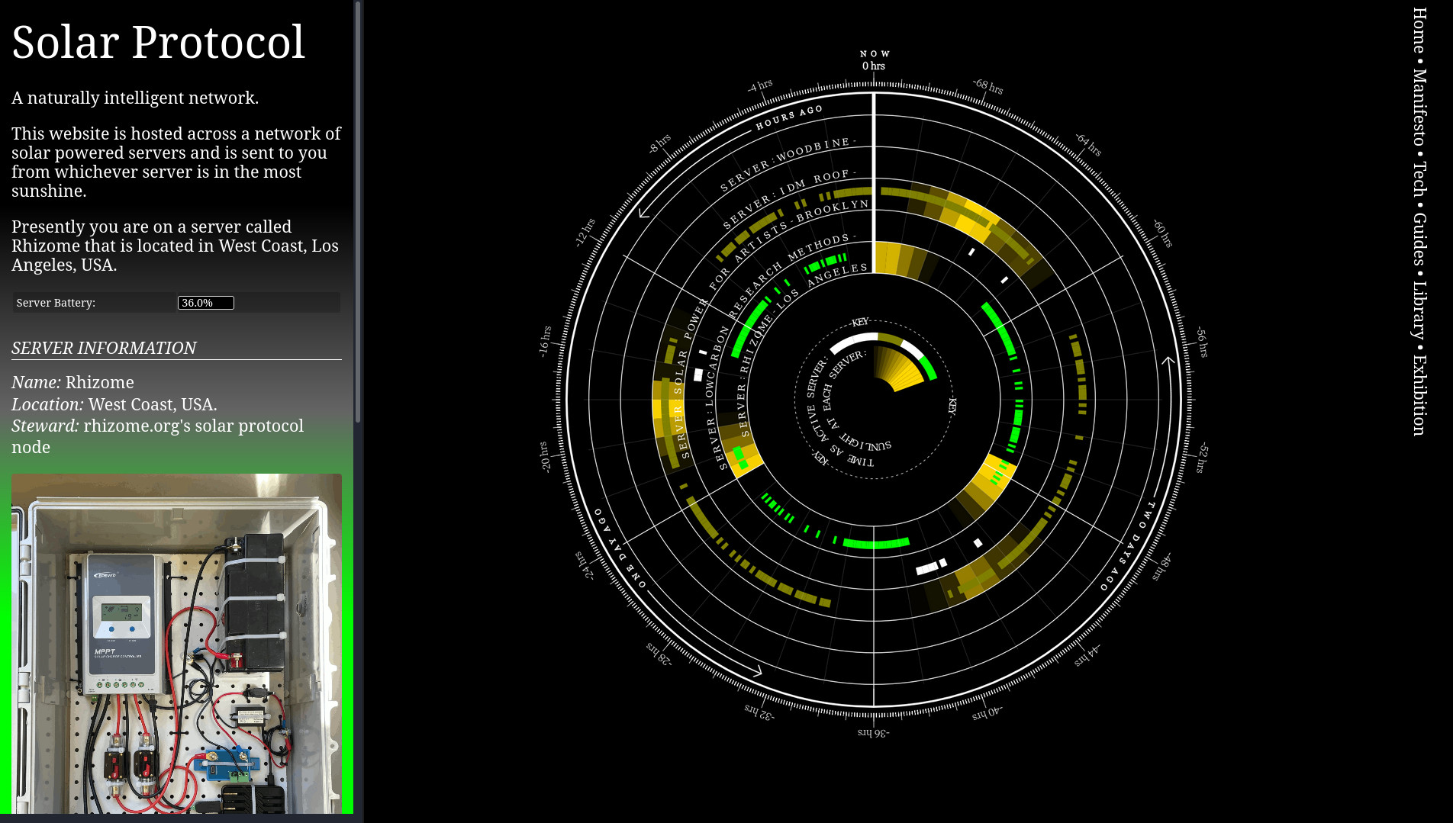Click the Server: IDM Roof ring label
This screenshot has width=1453, height=823.
pos(788,194)
